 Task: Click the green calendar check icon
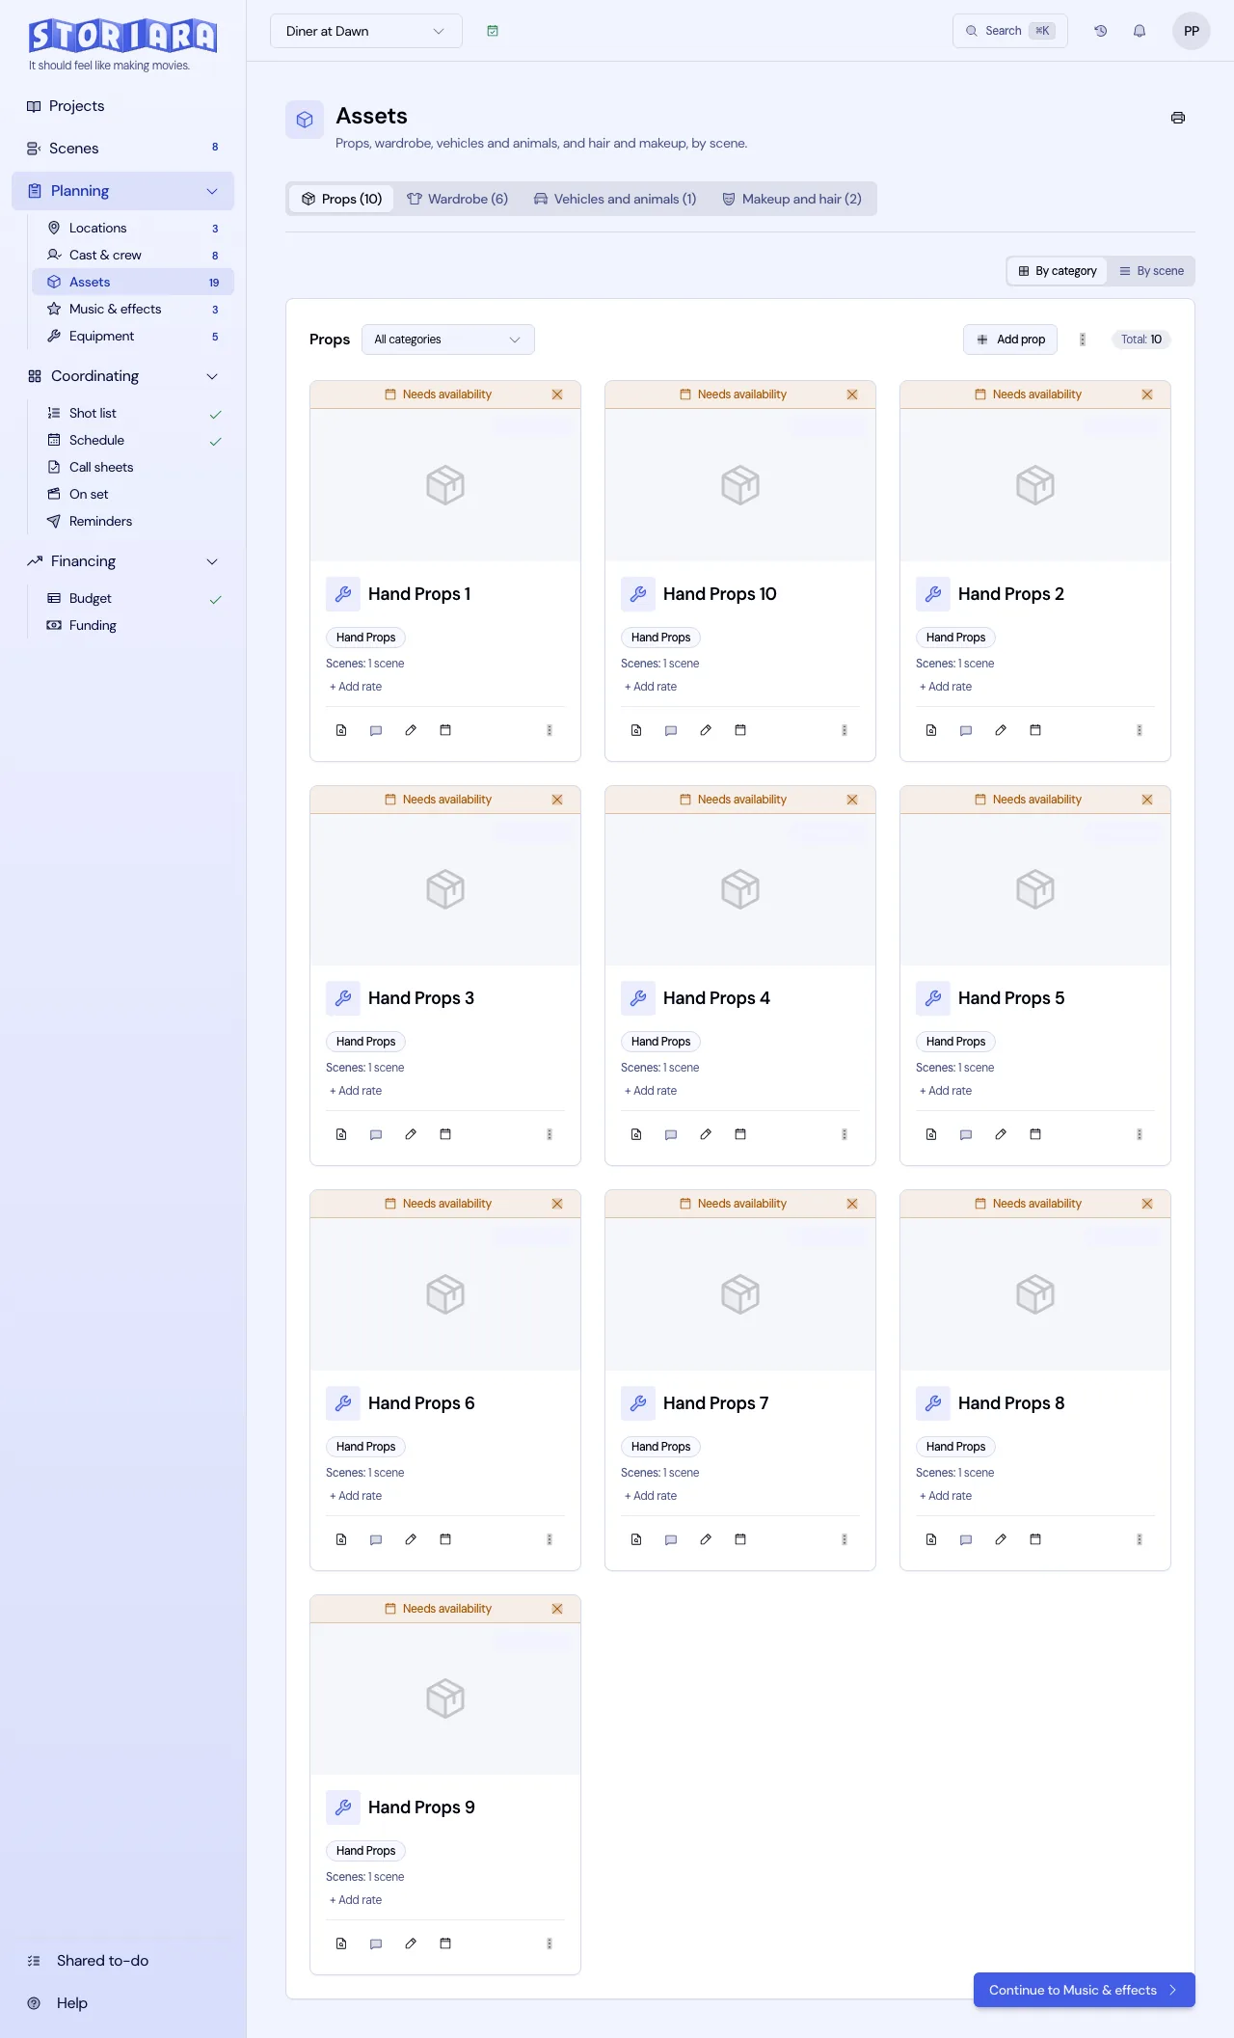click(x=493, y=31)
